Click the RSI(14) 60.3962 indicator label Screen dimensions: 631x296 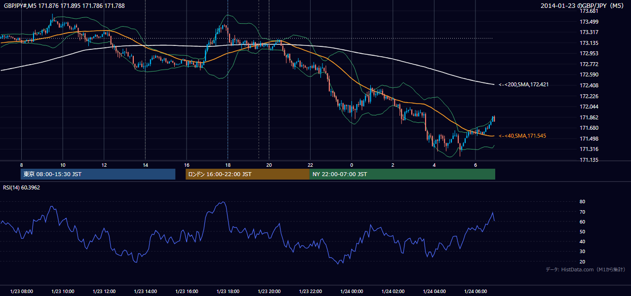[22, 187]
